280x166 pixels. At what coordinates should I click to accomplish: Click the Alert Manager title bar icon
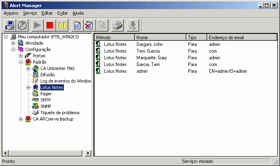click(x=6, y=6)
